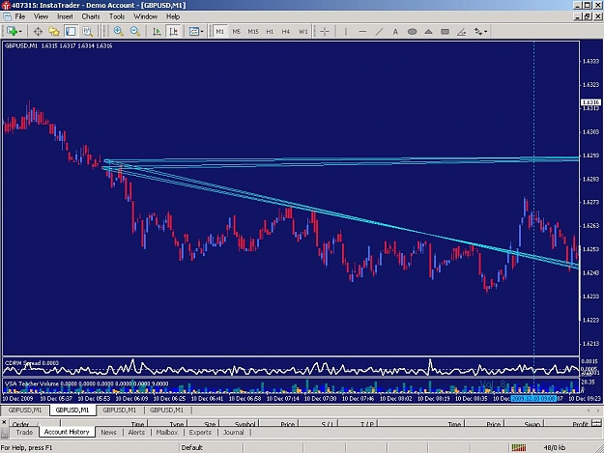Screen dimensions: 604x453
Task: Open the Alerts tab
Action: tap(136, 432)
